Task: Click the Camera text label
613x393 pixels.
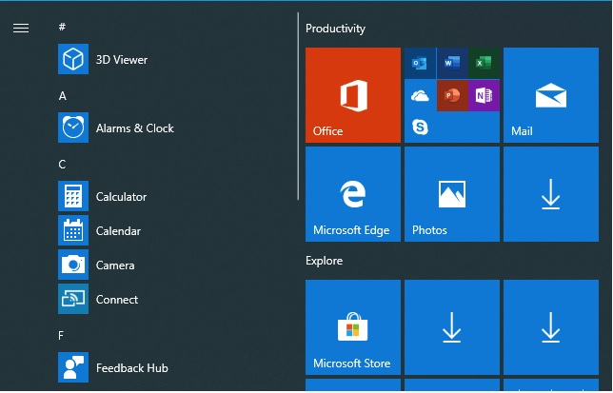Action: 115,265
